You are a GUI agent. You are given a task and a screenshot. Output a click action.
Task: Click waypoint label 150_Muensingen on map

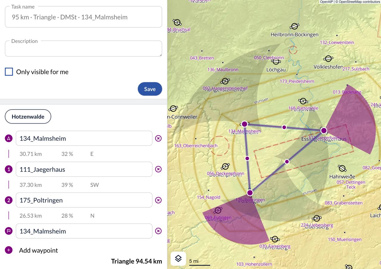(x=345, y=239)
